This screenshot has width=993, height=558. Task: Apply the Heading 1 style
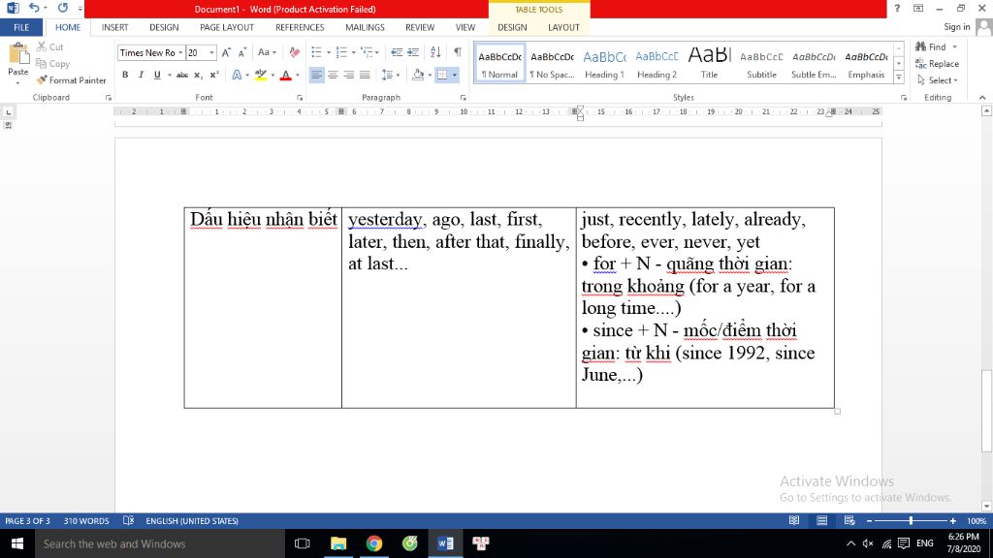pyautogui.click(x=604, y=63)
